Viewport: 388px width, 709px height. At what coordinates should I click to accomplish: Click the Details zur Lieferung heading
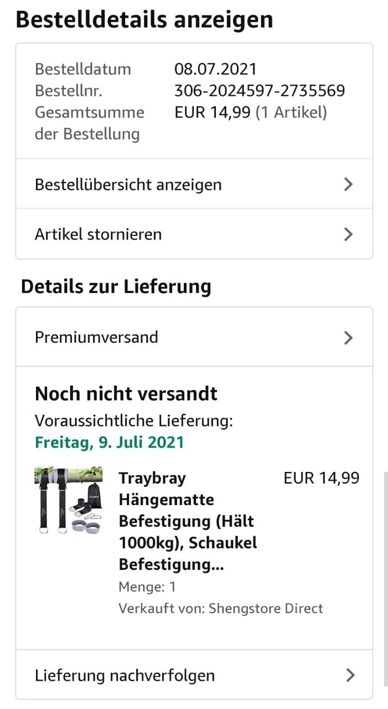(x=116, y=286)
